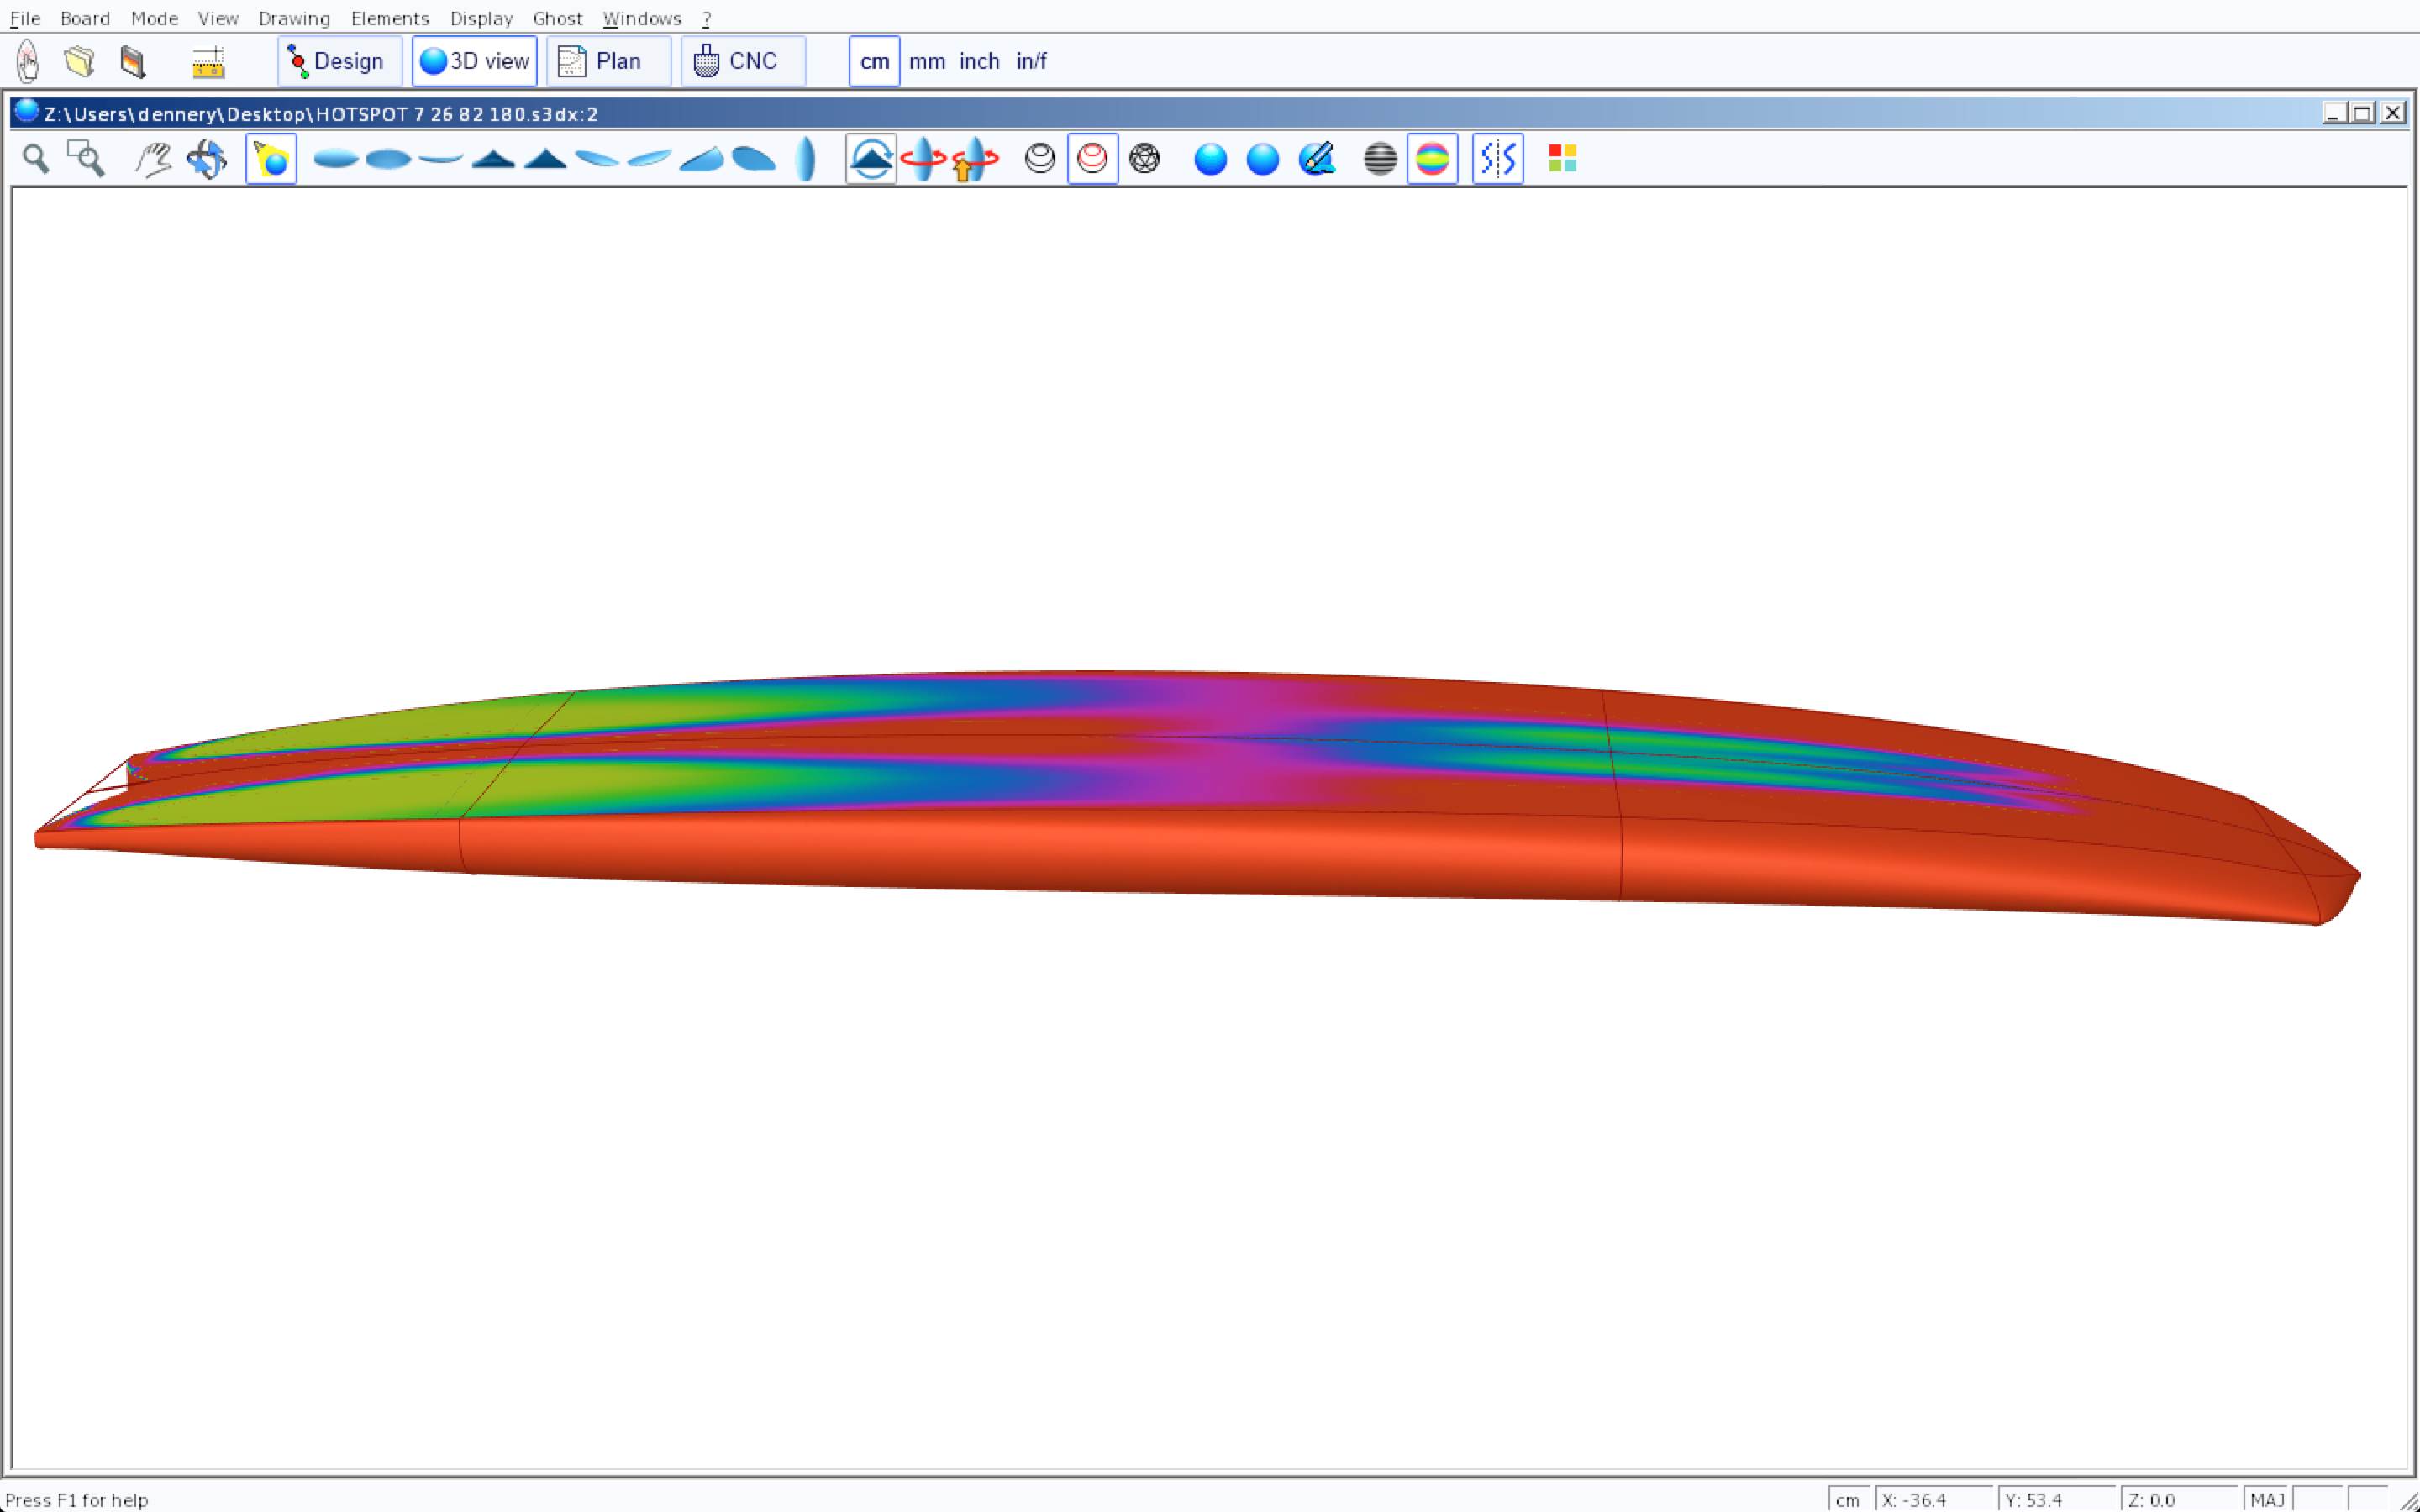Screen dimensions: 2420x1512
Task: Open the Ghost menu
Action: click(557, 18)
